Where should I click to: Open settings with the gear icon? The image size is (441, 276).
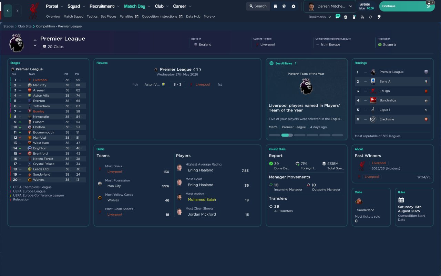[294, 6]
